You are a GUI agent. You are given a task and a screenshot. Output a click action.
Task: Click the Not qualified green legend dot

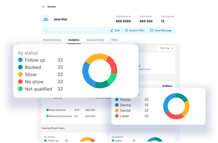pos(20,89)
